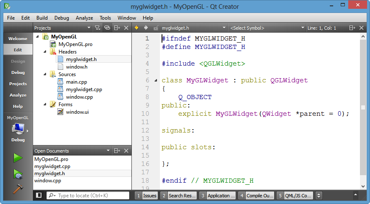Open the Analyze menu
This screenshot has height=204, width=370.
click(x=84, y=18)
